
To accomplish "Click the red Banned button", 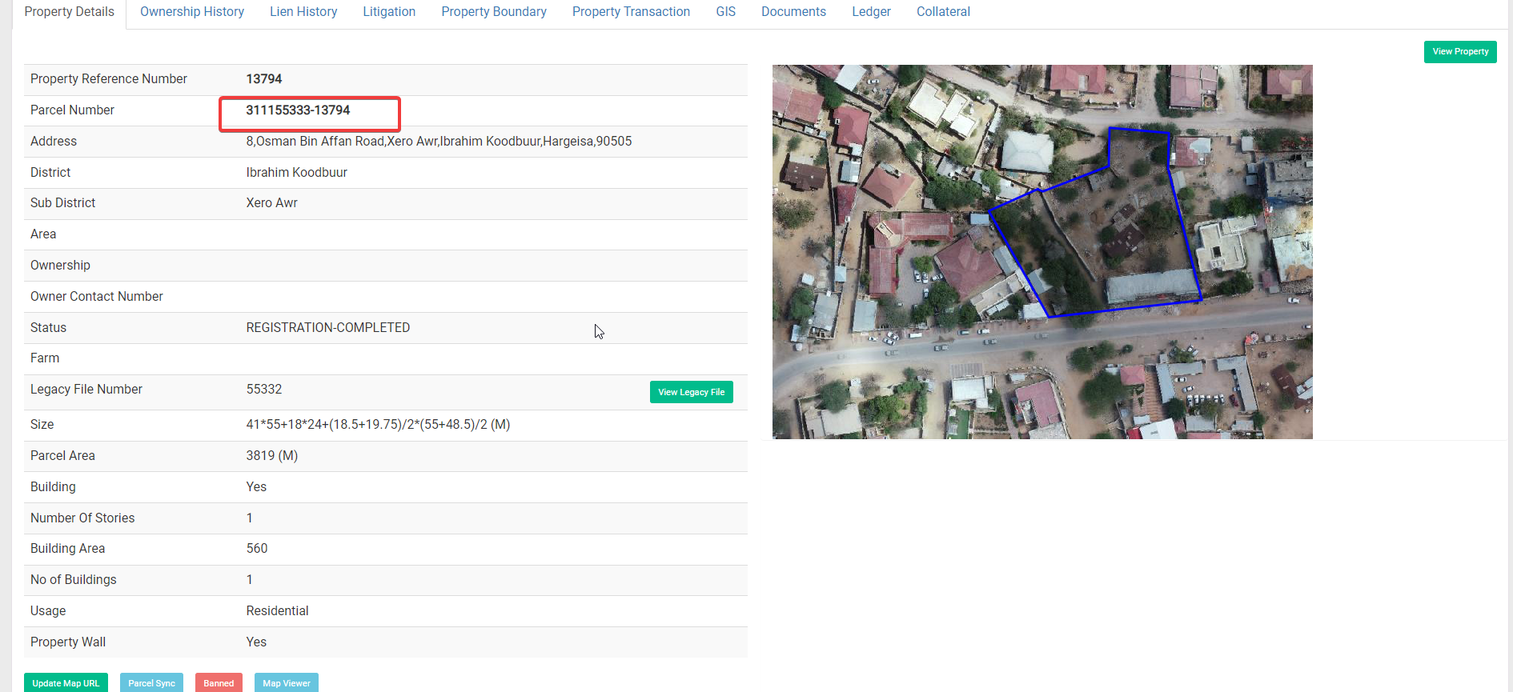I will click(x=219, y=682).
